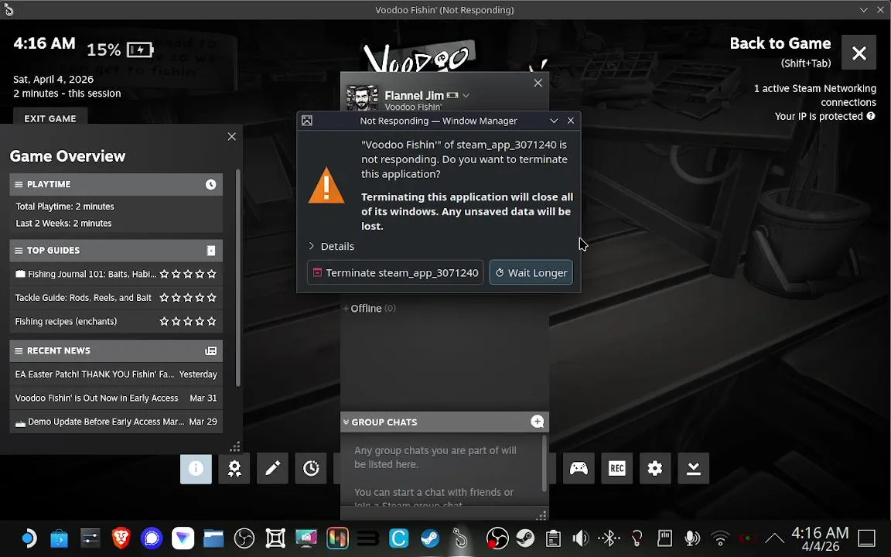This screenshot has width=891, height=557.
Task: Click the guide icon in Top Guides header
Action: (x=211, y=251)
